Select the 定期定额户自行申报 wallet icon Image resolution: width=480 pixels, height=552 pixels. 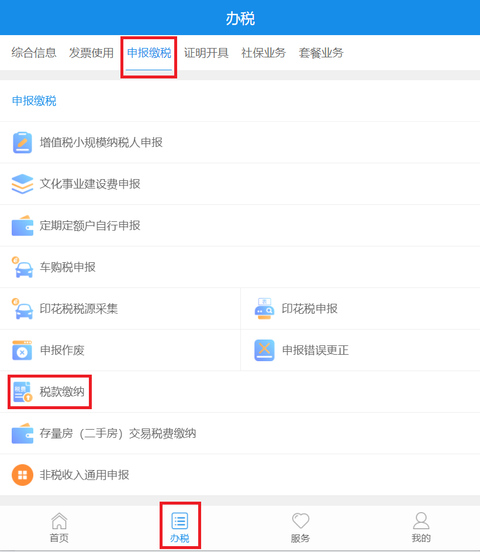22,225
